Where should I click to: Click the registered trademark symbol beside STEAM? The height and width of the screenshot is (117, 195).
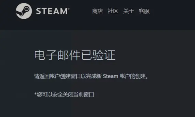tap(68, 9)
